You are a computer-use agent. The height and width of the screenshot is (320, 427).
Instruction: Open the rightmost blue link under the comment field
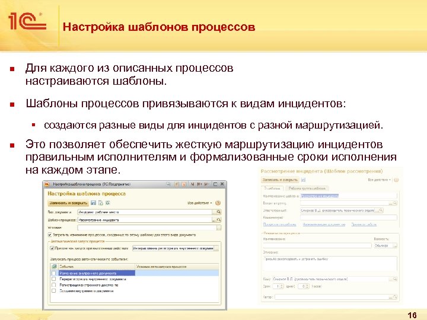(364, 225)
